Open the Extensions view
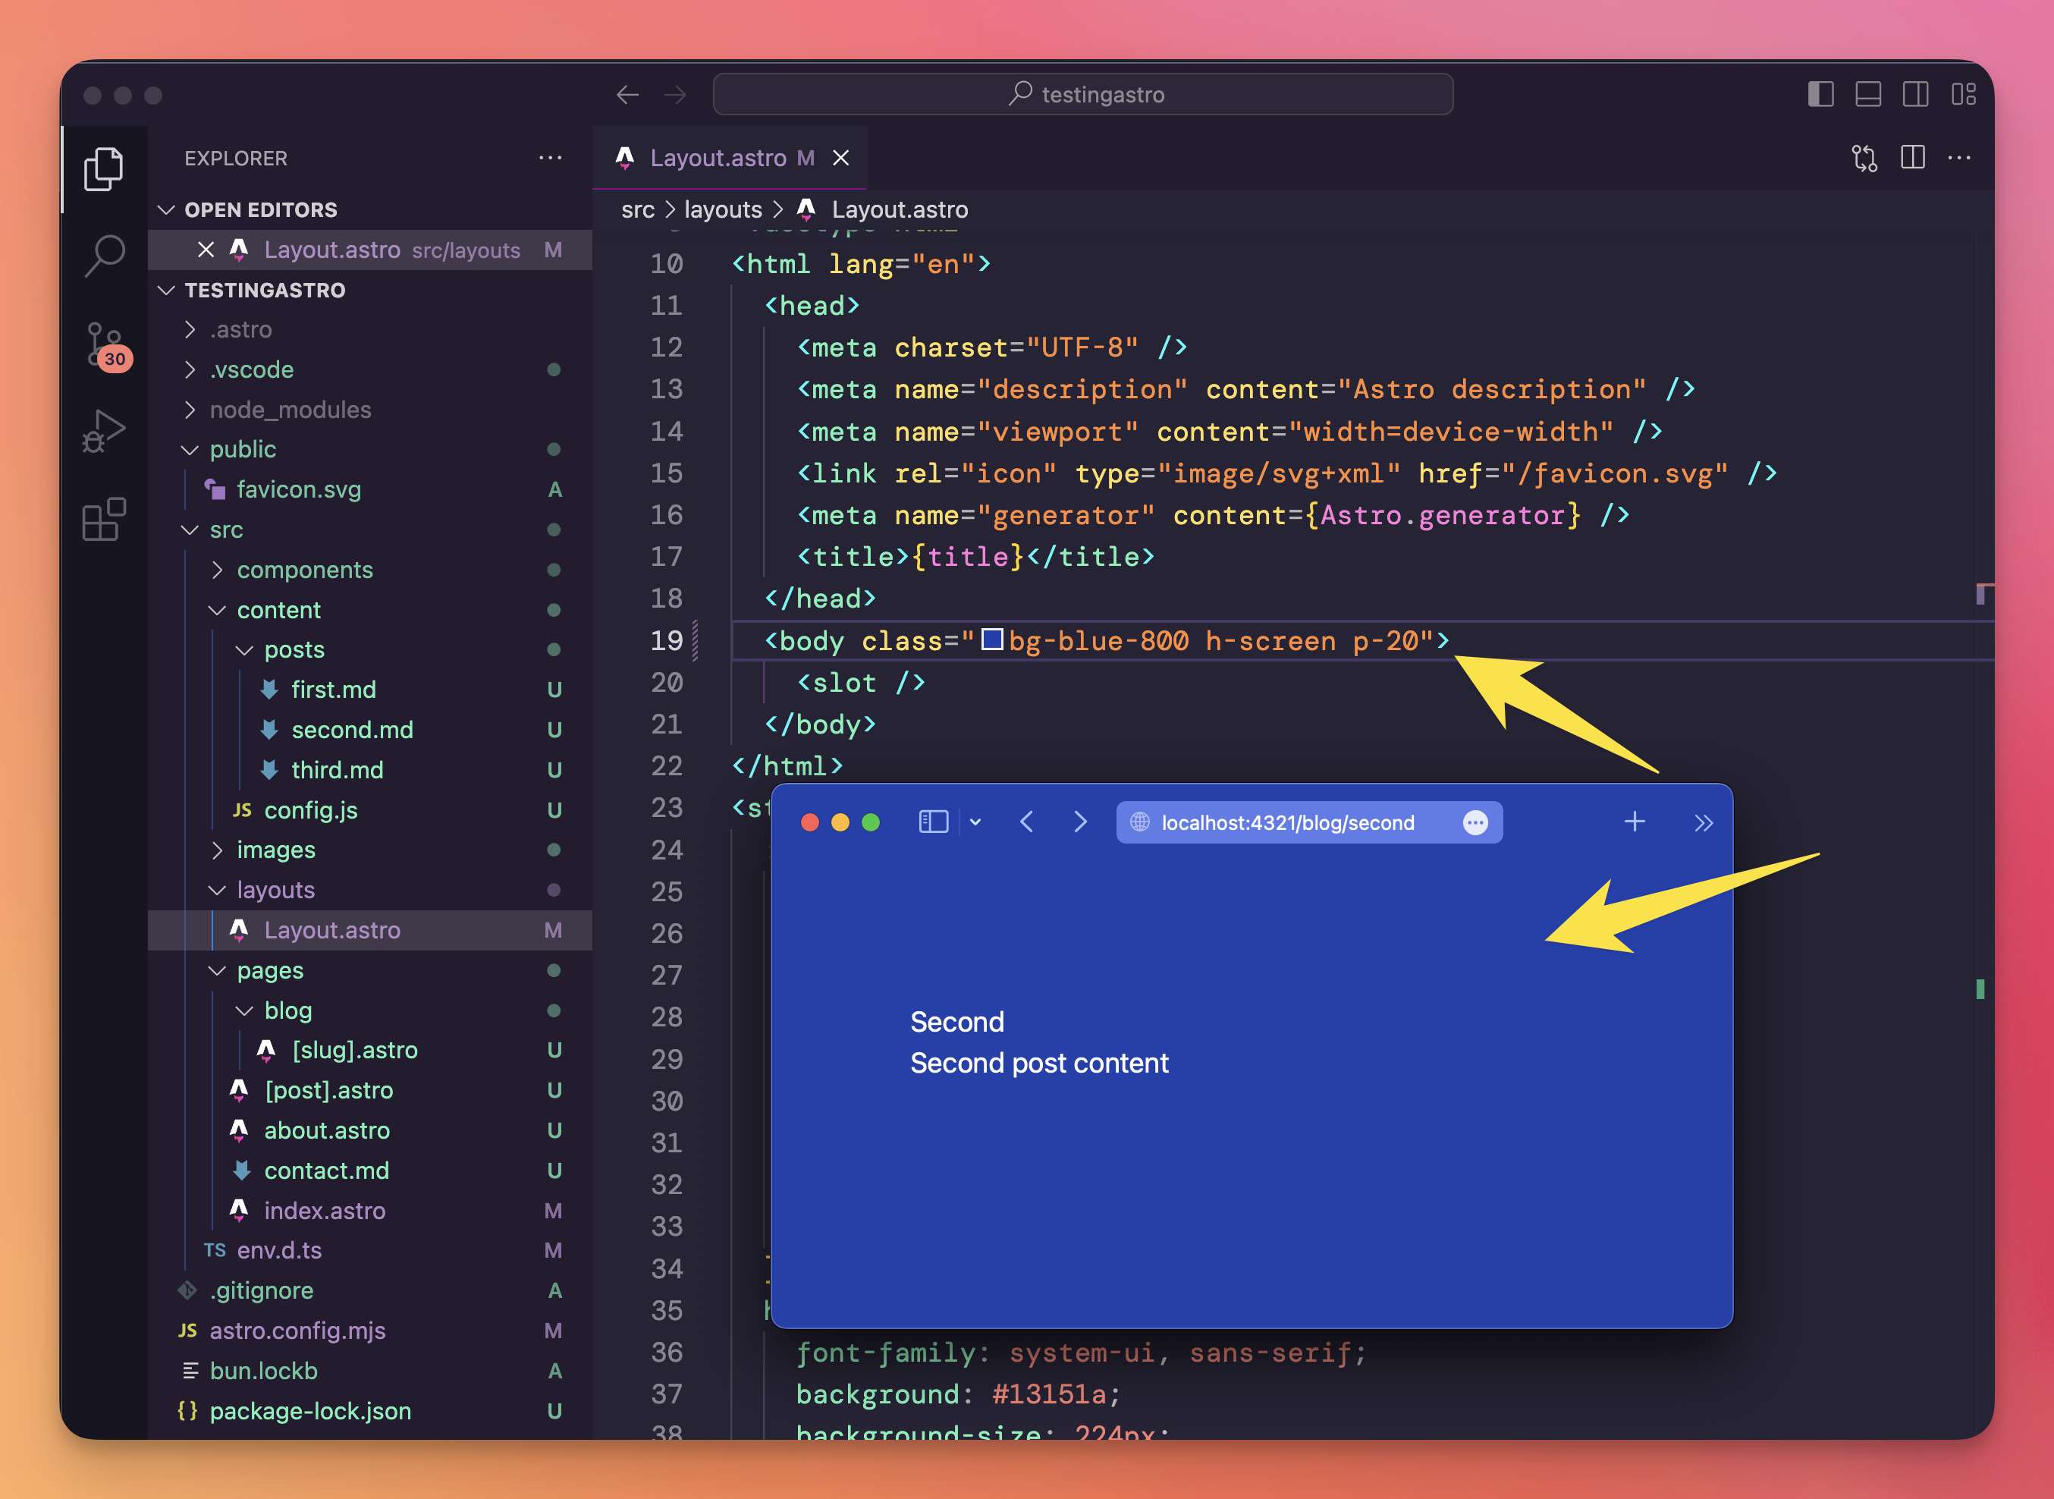This screenshot has width=2054, height=1499. pos(105,519)
